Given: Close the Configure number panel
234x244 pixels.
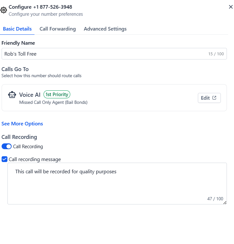Looking at the screenshot, I should (x=230, y=7).
